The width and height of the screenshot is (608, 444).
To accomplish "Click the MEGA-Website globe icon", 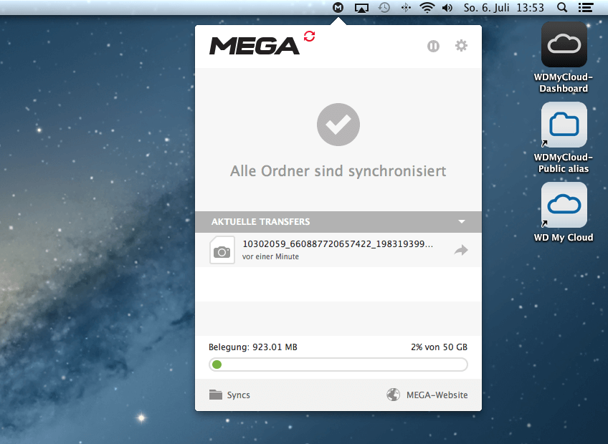I will (x=393, y=395).
